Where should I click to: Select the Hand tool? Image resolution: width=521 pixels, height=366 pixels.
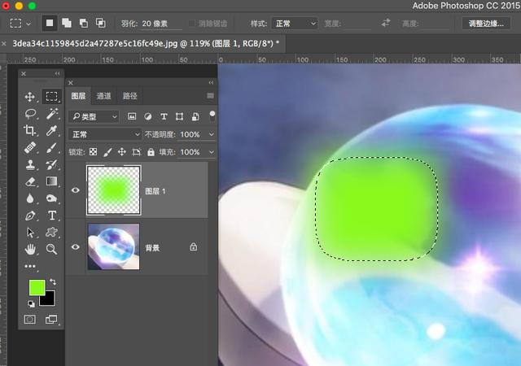(x=30, y=249)
